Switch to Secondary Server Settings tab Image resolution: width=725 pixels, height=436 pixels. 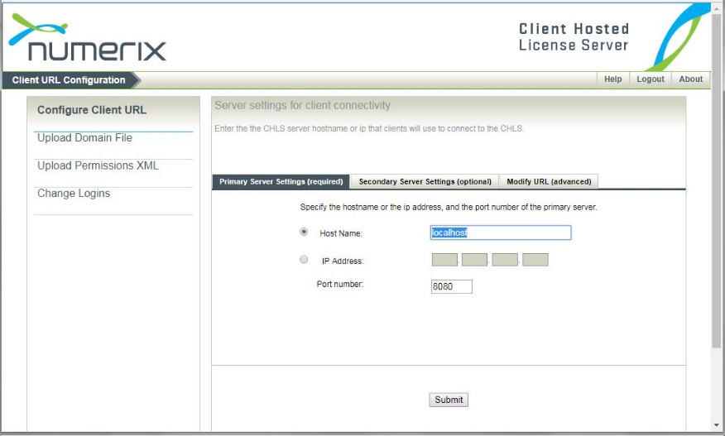tap(425, 182)
